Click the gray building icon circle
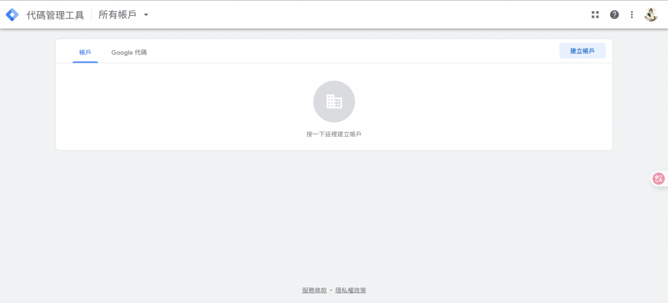This screenshot has width=668, height=303. (x=334, y=102)
